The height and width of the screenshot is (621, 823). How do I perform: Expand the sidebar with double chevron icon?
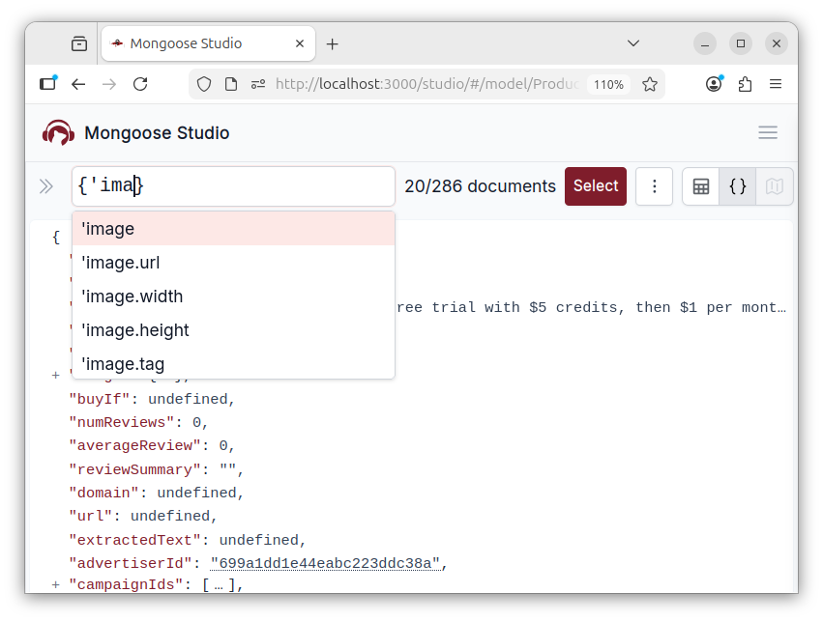(46, 186)
